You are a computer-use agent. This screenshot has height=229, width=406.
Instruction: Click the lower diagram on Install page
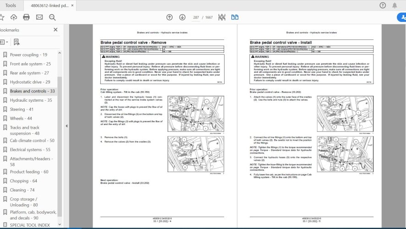coord(345,154)
